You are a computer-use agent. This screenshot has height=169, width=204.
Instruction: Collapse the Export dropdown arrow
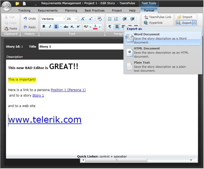(194, 23)
